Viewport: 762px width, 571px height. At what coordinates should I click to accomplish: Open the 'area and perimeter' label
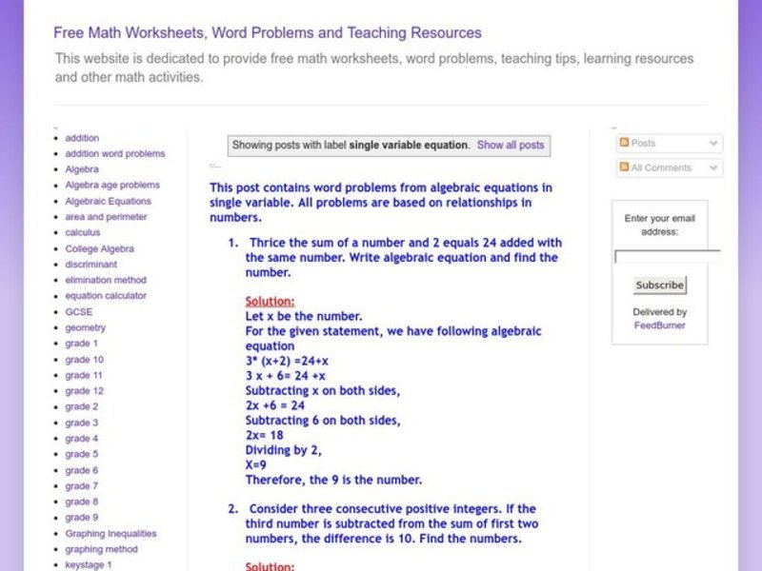[x=105, y=217]
